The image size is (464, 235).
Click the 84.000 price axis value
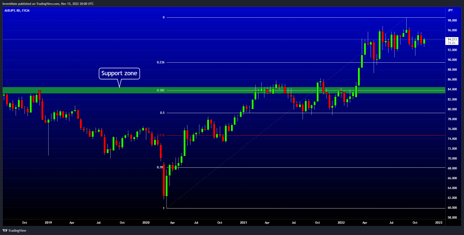point(452,89)
